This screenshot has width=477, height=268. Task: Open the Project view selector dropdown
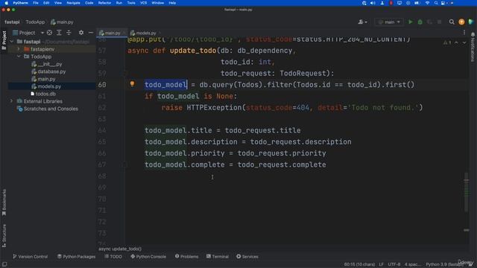click(28, 33)
